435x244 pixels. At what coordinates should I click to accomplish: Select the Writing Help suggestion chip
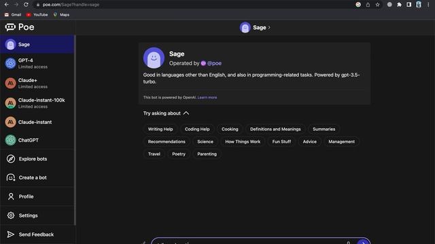pyautogui.click(x=160, y=129)
